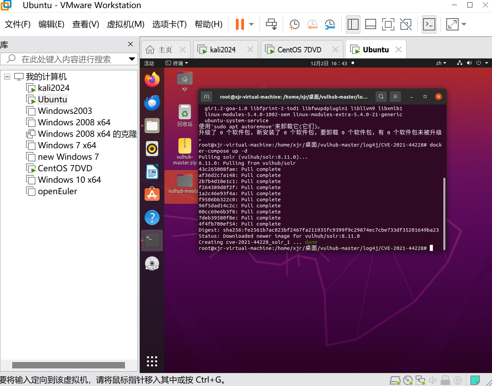Open the 终端 application menu dropdown

[x=177, y=63]
